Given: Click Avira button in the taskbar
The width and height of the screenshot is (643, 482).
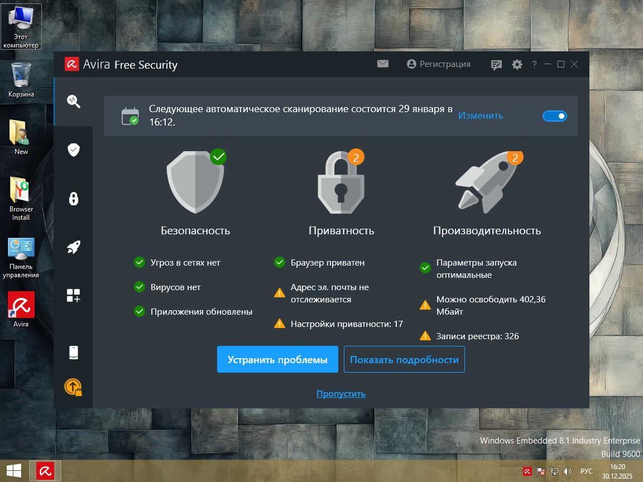Looking at the screenshot, I should [45, 471].
